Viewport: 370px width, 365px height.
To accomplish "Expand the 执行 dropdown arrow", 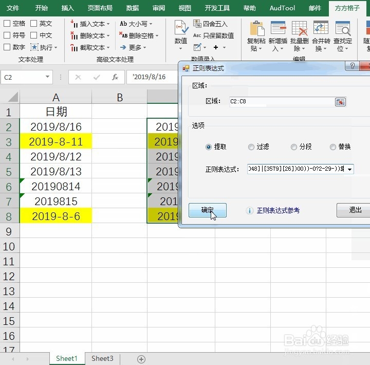I will tap(55, 47).
